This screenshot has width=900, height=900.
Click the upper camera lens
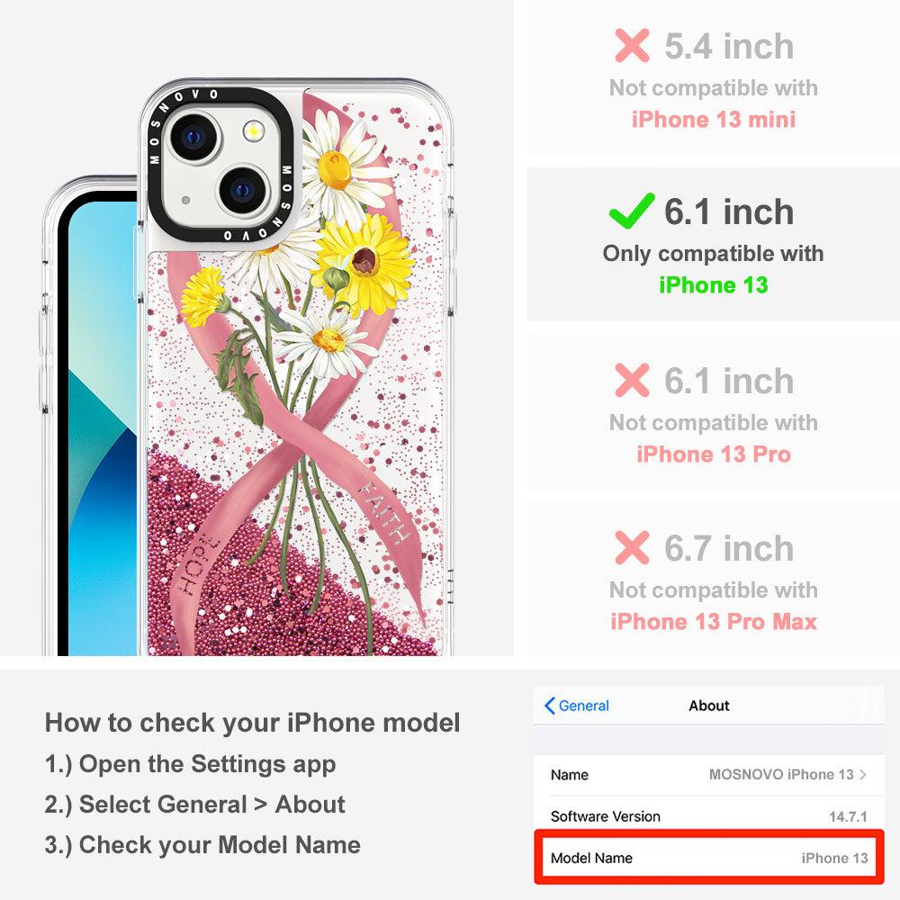click(193, 137)
